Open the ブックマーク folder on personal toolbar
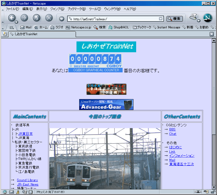 coord(142,27)
